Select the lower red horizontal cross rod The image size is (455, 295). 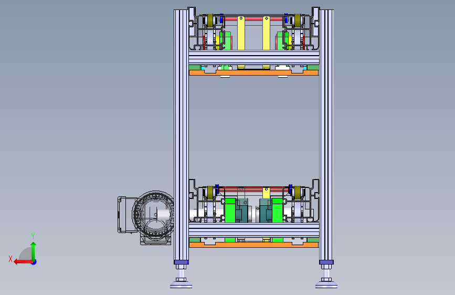tap(254, 190)
